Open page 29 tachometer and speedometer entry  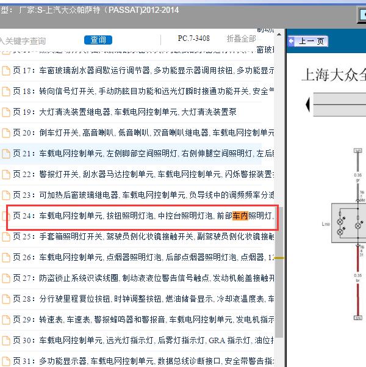(x=143, y=319)
